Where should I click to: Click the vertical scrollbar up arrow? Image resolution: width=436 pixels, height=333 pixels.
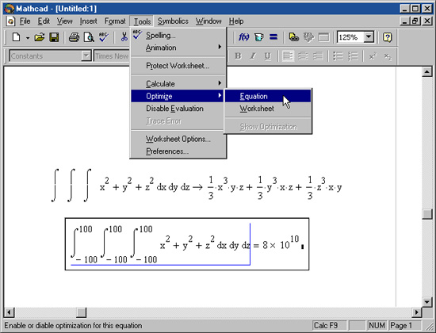426,72
